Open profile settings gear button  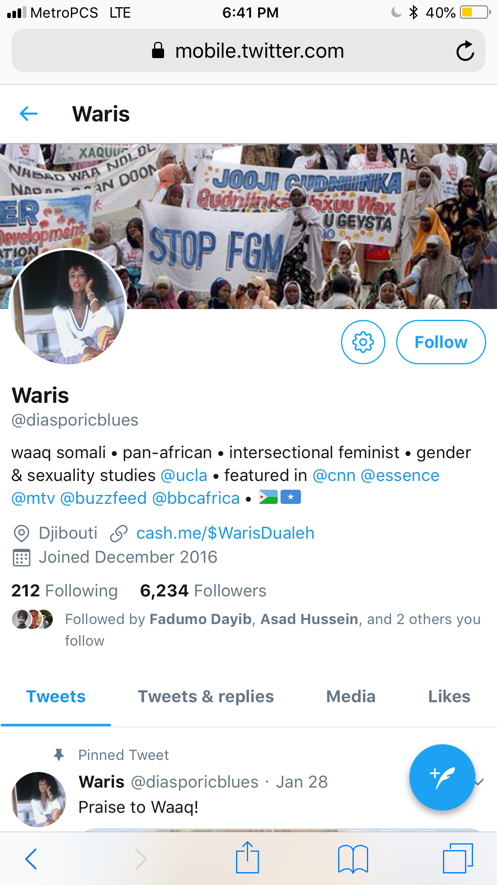coord(363,342)
